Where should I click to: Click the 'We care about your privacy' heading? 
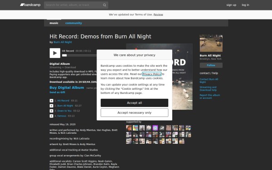pyautogui.click(x=135, y=55)
